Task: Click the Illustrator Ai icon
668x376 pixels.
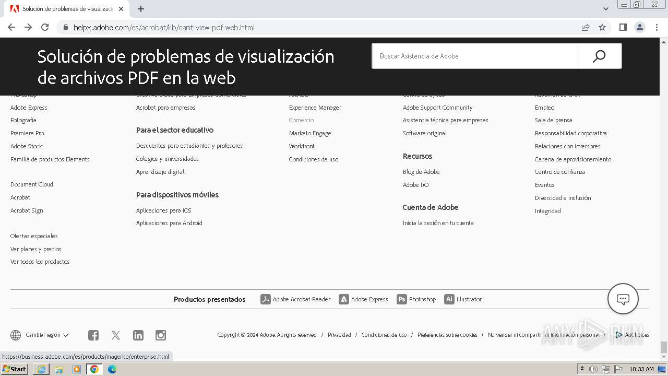Action: 449,299
